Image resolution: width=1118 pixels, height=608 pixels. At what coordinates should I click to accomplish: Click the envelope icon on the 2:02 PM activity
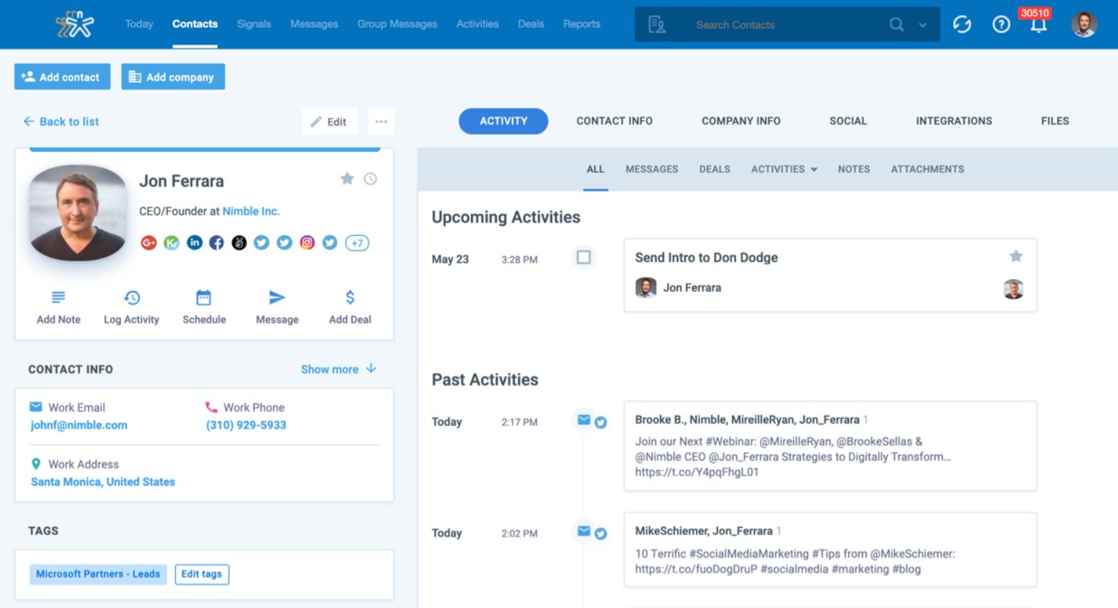[584, 531]
